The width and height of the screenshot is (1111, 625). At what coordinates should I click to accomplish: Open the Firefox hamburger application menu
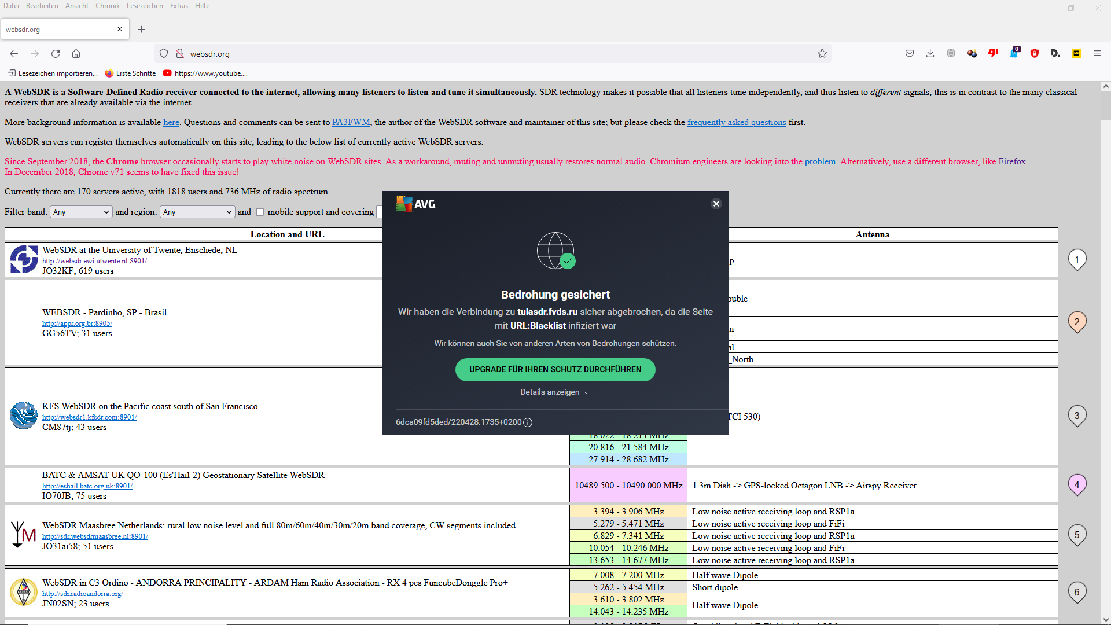coord(1097,53)
